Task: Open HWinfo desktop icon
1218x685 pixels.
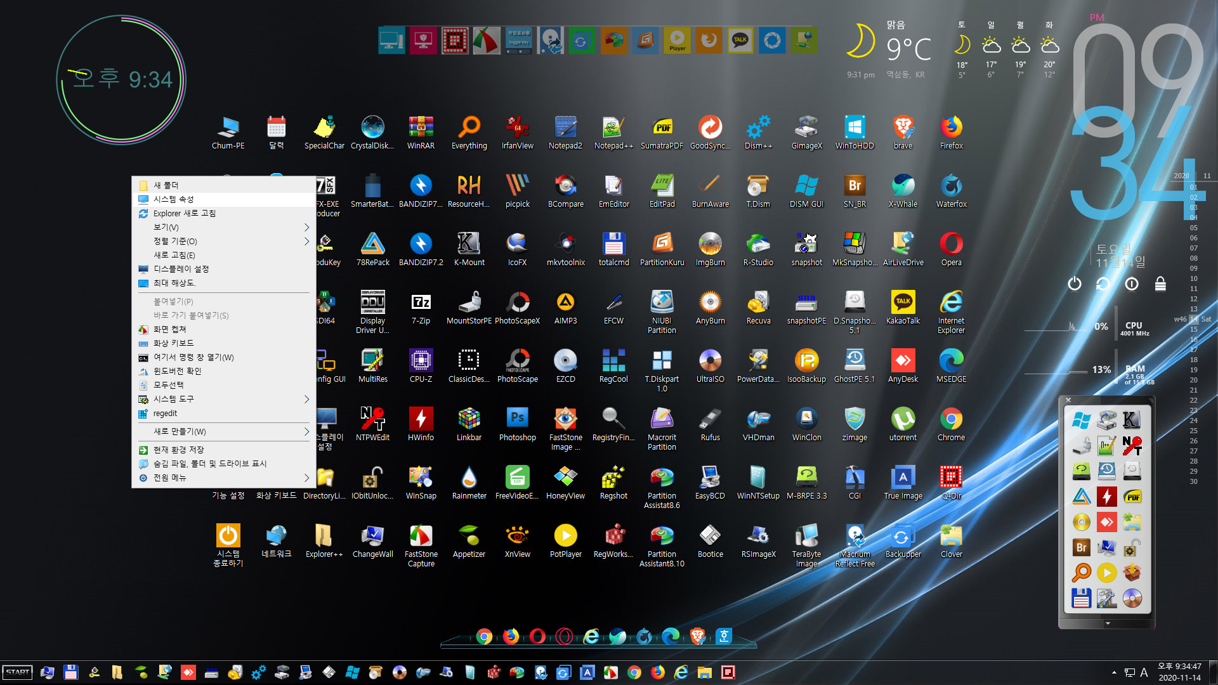Action: pos(421,424)
